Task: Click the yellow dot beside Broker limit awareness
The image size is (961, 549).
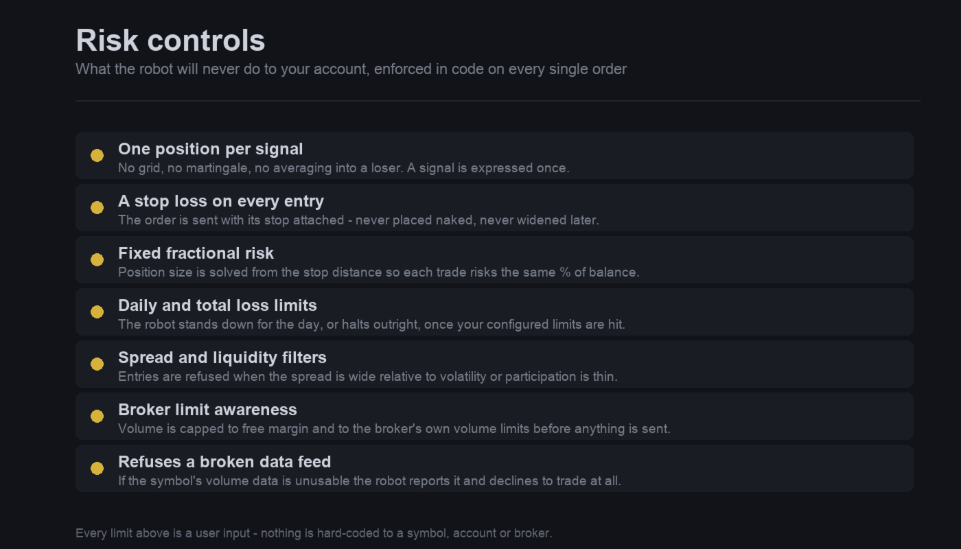Action: click(97, 416)
